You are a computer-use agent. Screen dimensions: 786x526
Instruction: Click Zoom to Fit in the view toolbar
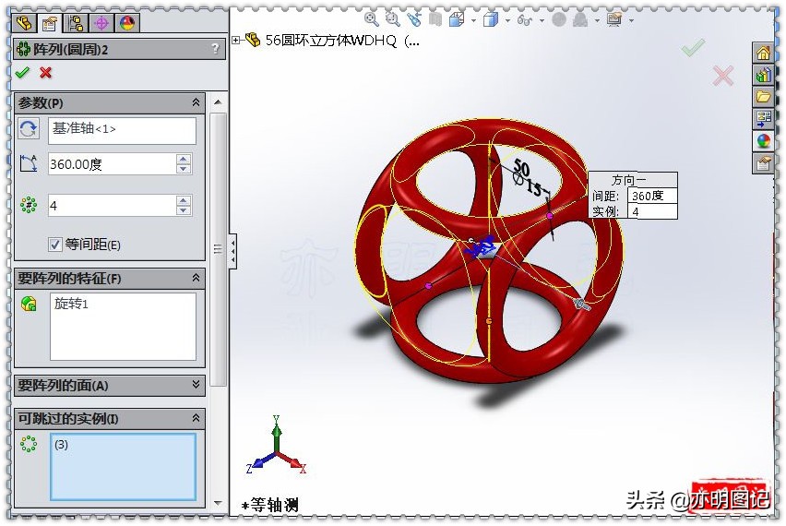[372, 19]
